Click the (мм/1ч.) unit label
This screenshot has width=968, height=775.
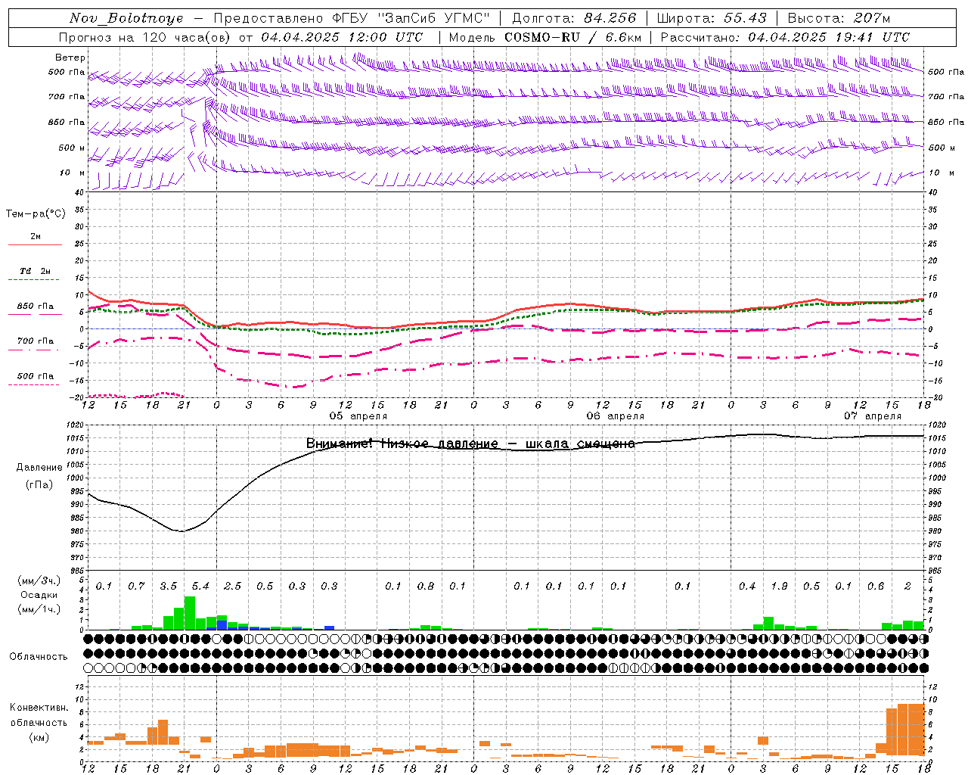39,609
